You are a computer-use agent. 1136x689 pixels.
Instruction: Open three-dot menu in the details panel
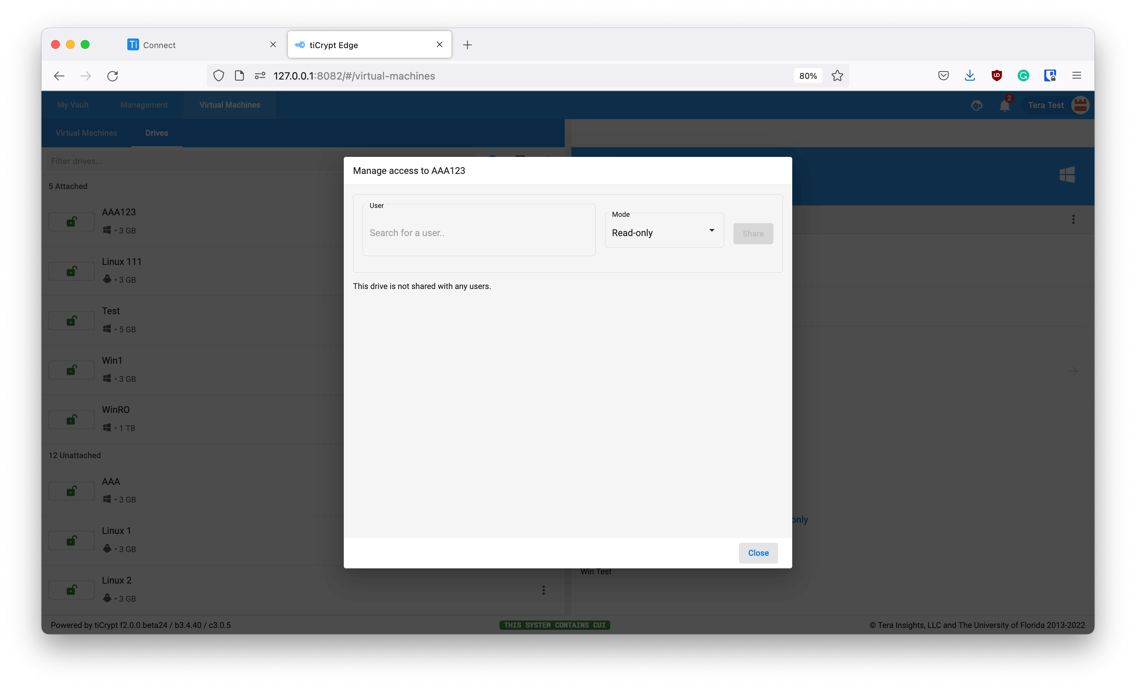(x=1073, y=219)
